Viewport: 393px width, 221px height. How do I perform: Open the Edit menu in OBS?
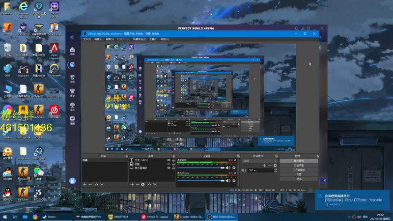tap(98, 39)
